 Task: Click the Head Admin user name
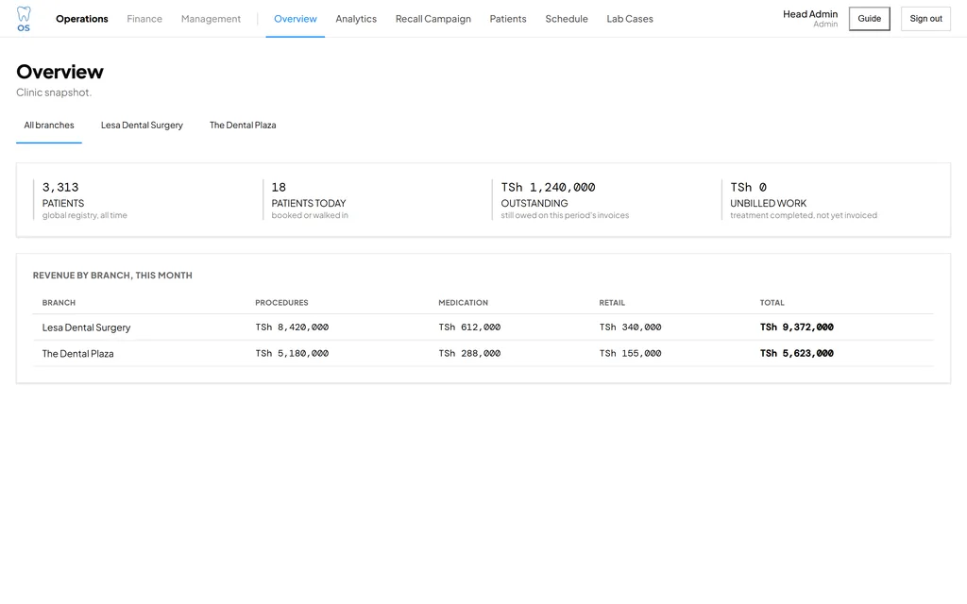coord(810,14)
